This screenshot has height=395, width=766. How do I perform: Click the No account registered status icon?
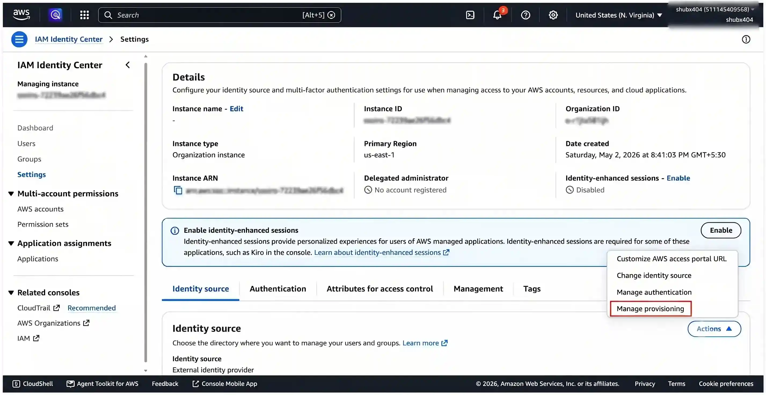(368, 190)
